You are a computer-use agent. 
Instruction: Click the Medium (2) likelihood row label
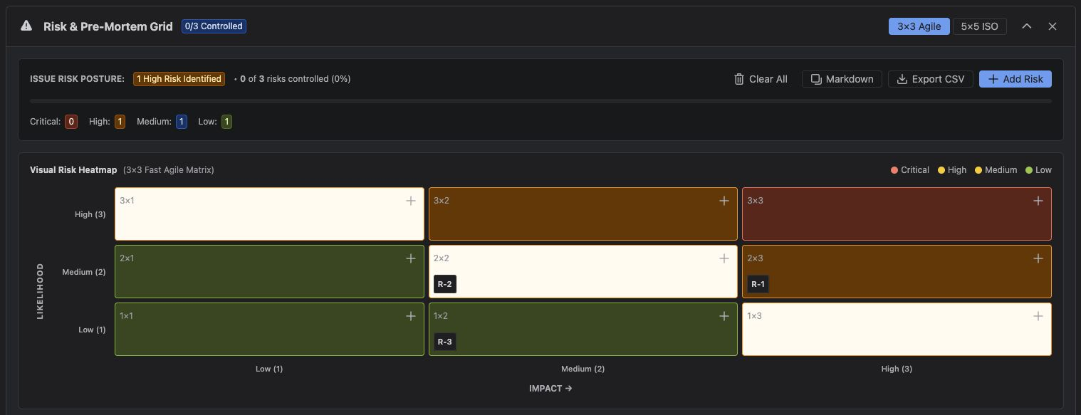(84, 272)
